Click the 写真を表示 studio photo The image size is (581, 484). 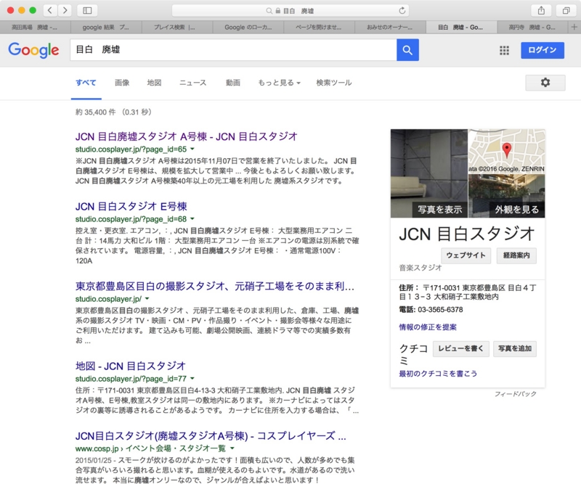429,173
